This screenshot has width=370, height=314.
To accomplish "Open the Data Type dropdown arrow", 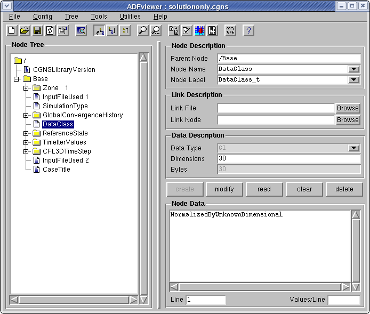I will tap(353, 148).
